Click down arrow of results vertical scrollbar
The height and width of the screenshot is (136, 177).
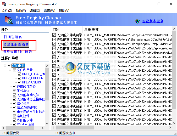click(174, 123)
